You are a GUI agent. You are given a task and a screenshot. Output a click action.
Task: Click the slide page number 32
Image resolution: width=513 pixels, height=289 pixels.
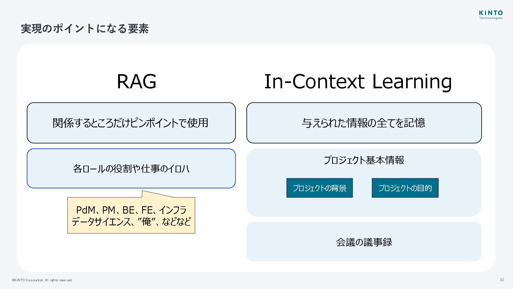[502, 280]
